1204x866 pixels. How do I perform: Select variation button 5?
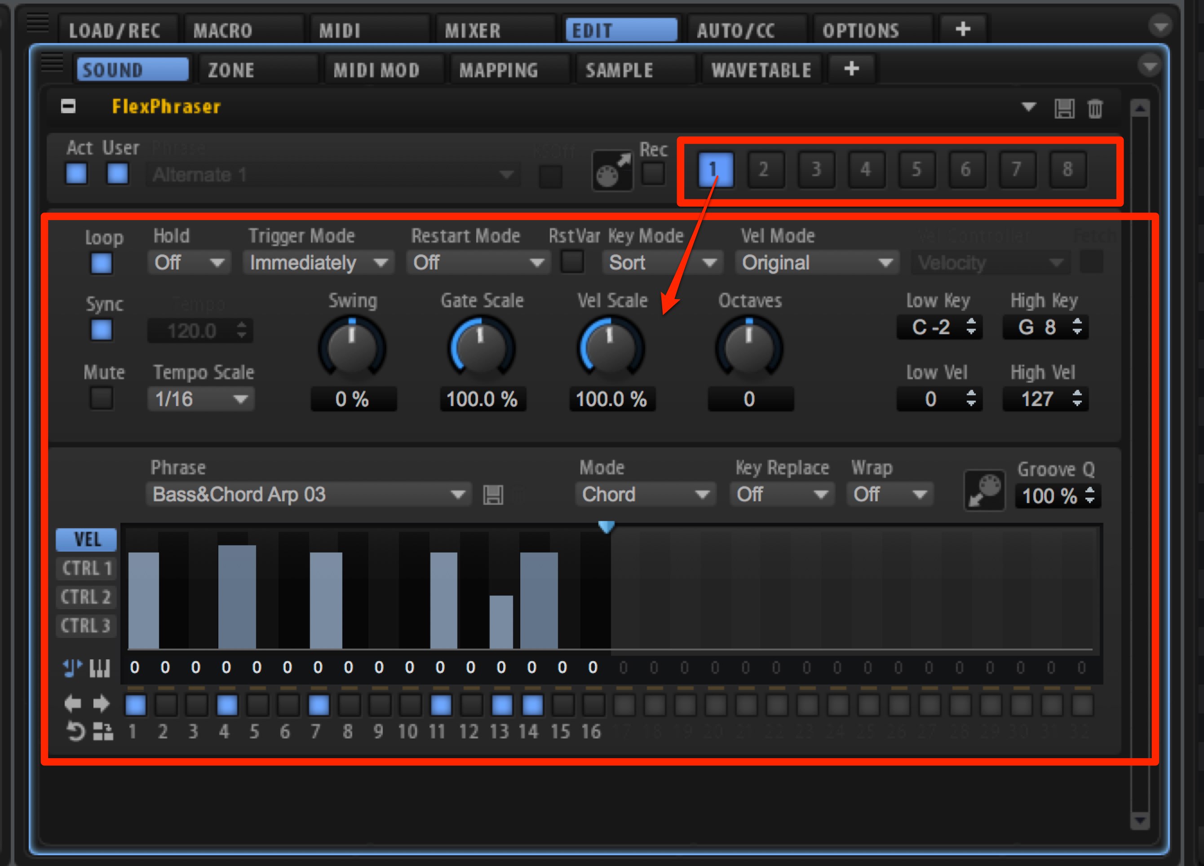click(x=917, y=169)
